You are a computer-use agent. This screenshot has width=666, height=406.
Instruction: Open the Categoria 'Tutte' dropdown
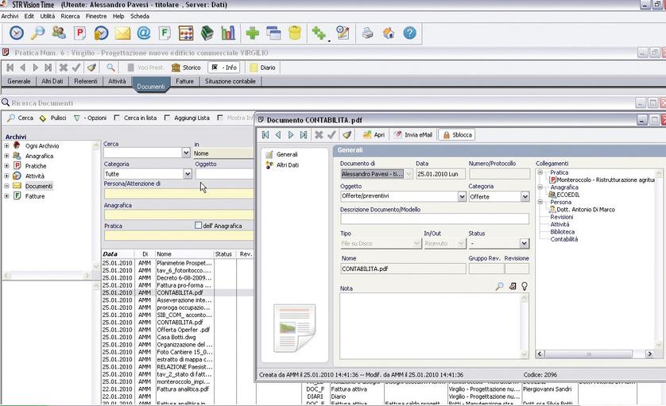coord(188,174)
